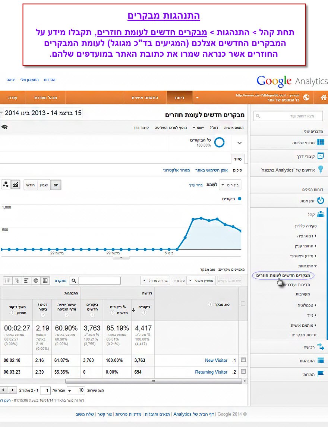This screenshot has width=328, height=427.
Task: Select the pivot table view icon
Action: (7, 280)
